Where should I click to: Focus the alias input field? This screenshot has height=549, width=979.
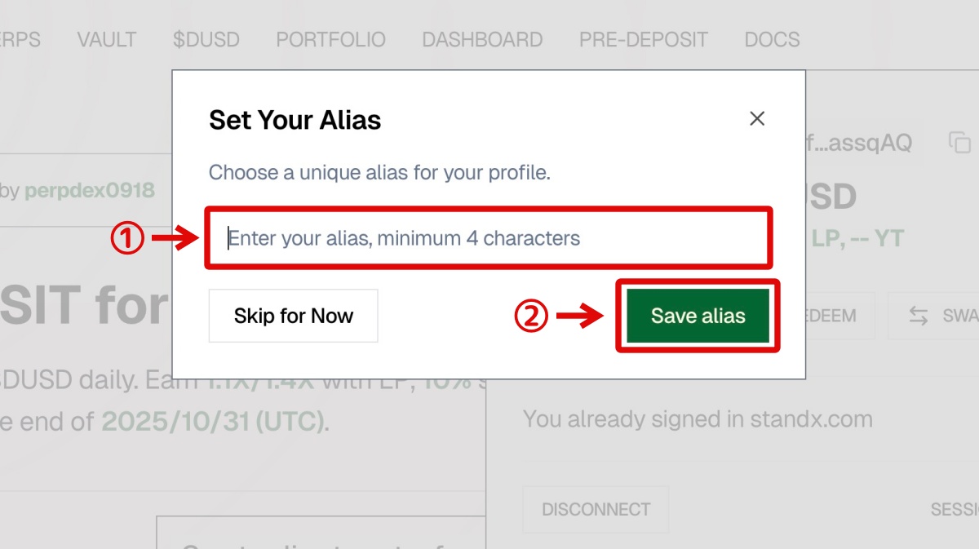tap(488, 238)
